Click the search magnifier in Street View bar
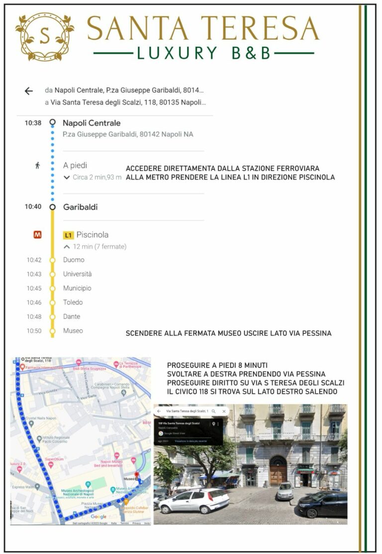This screenshot has height=554, width=382. pyautogui.click(x=213, y=411)
